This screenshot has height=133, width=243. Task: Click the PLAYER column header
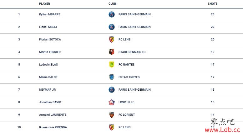(x=44, y=4)
